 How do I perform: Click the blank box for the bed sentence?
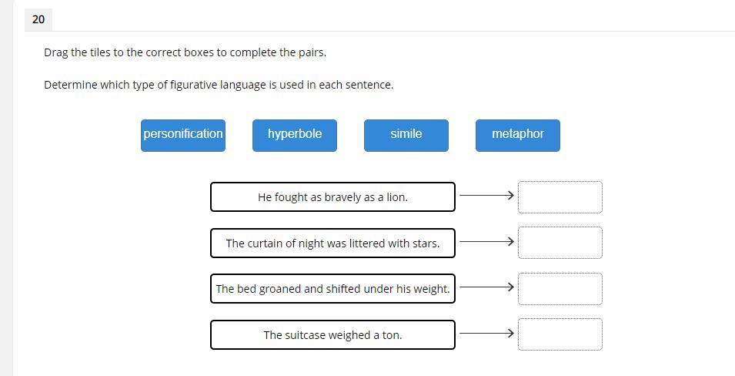pyautogui.click(x=560, y=289)
